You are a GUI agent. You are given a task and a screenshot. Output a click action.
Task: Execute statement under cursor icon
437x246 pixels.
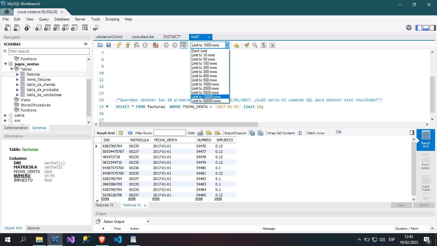pos(128,45)
